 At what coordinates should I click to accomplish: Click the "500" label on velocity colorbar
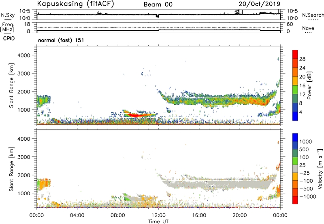[304, 150]
